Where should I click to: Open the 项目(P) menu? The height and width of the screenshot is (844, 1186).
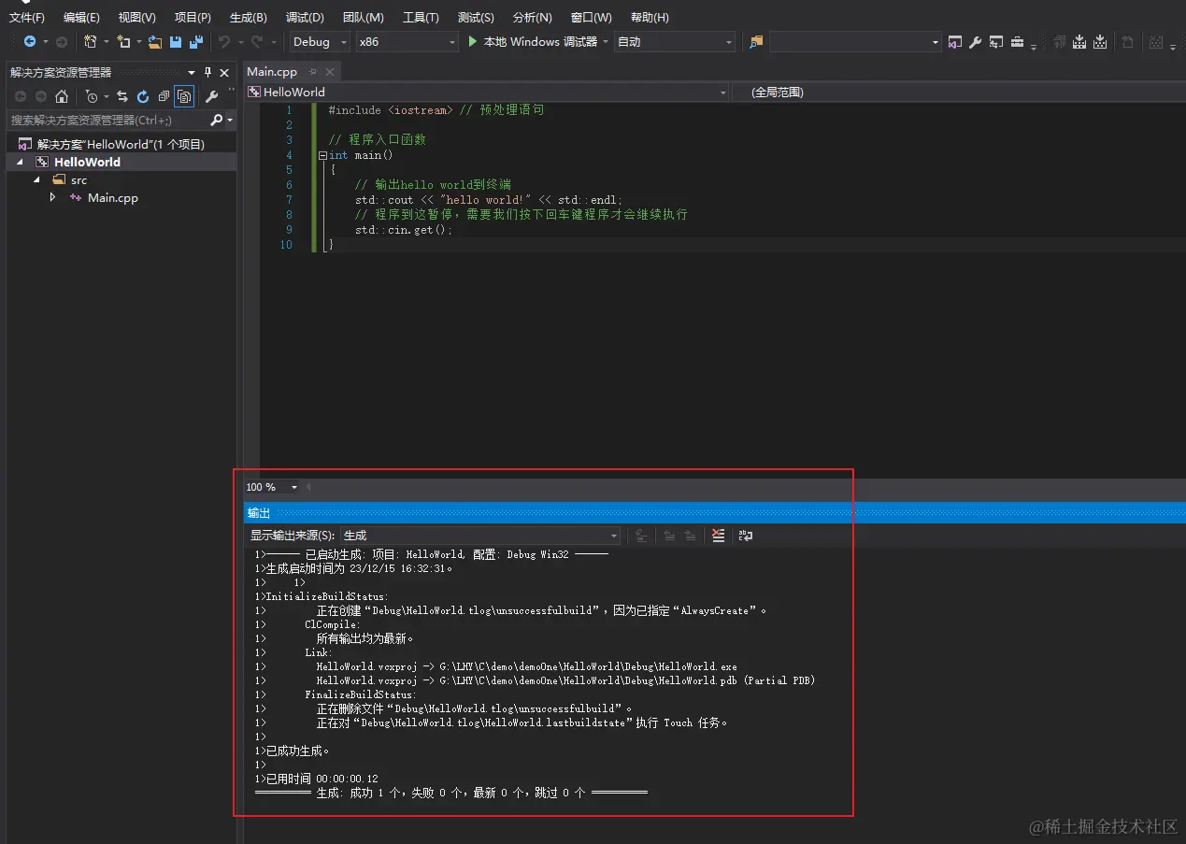pyautogui.click(x=193, y=18)
